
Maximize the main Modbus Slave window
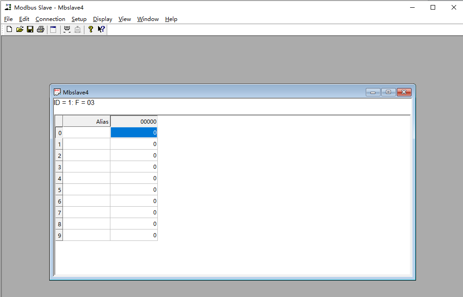click(x=433, y=7)
